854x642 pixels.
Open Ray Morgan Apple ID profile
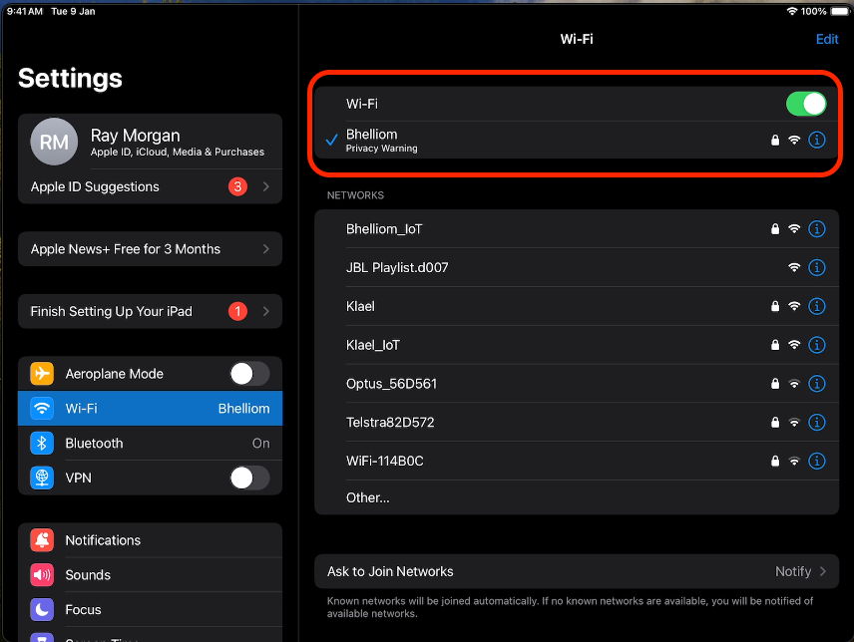pos(150,143)
